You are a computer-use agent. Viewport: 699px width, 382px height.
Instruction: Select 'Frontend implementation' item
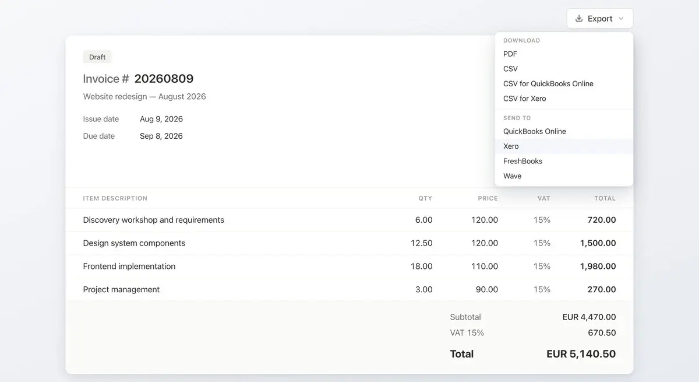(x=129, y=267)
